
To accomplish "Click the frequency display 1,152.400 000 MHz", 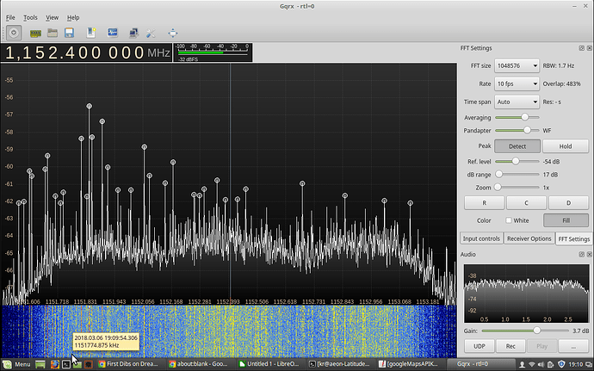I will coord(87,53).
